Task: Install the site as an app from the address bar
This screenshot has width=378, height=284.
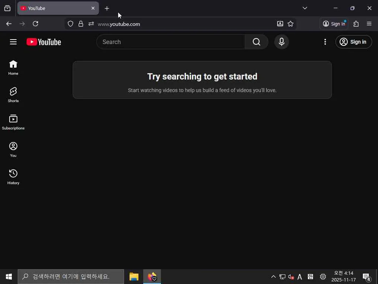Action: pyautogui.click(x=280, y=24)
